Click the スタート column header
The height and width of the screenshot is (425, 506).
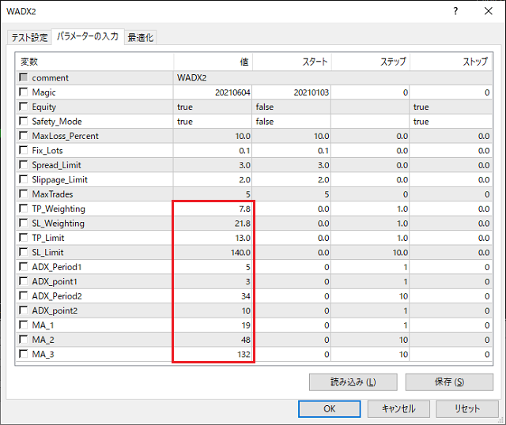tap(292, 62)
